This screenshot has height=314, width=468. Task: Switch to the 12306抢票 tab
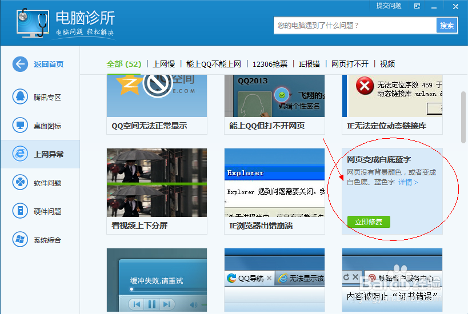point(270,64)
